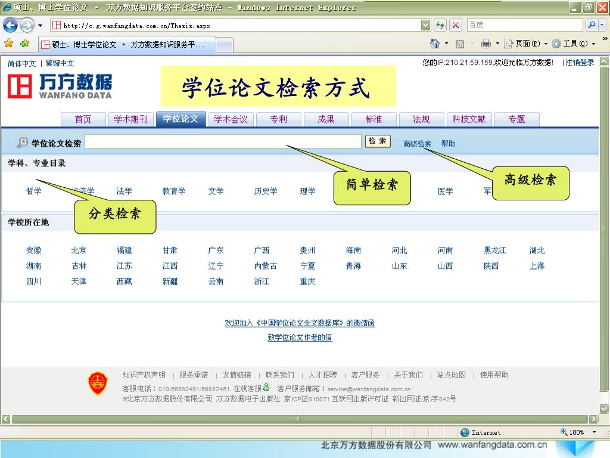Expand the Print options dropdown arrow
Viewport: 610px width, 458px height.
(497, 43)
